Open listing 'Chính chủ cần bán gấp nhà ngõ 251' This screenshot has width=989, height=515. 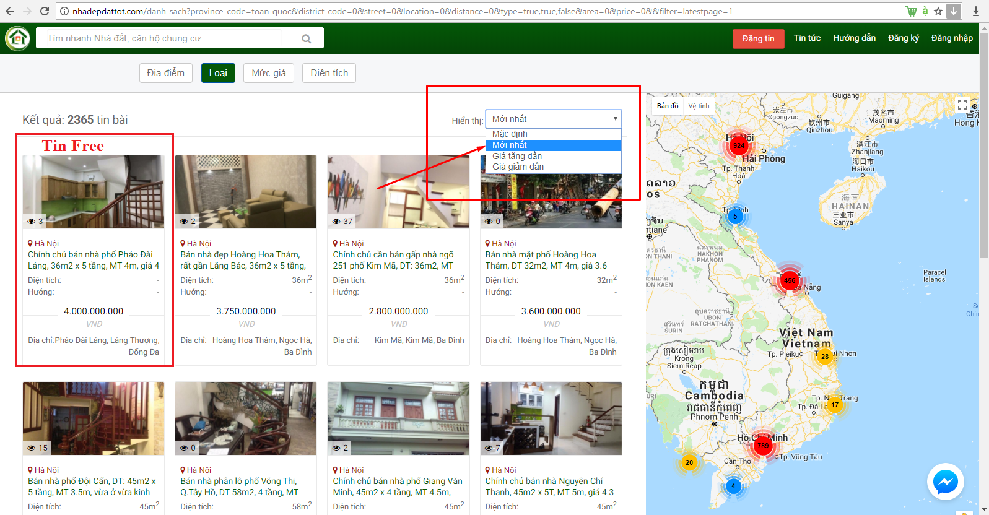tap(393, 260)
